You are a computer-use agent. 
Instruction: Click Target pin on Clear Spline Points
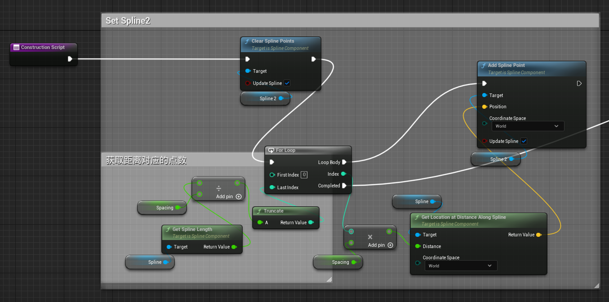248,71
